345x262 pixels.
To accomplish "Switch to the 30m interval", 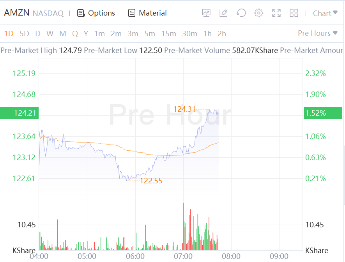I will pyautogui.click(x=189, y=33).
